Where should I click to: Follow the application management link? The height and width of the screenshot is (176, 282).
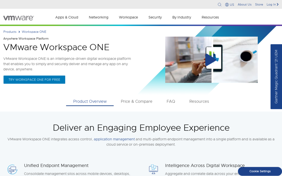(x=114, y=139)
